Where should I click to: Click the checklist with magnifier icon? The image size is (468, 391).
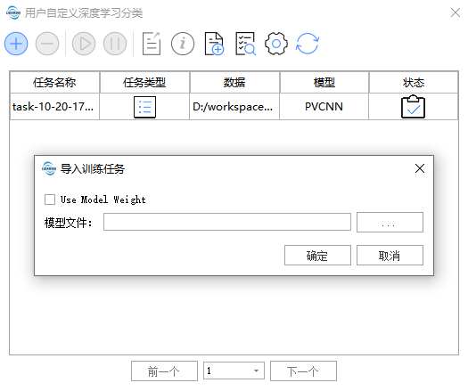pos(245,44)
